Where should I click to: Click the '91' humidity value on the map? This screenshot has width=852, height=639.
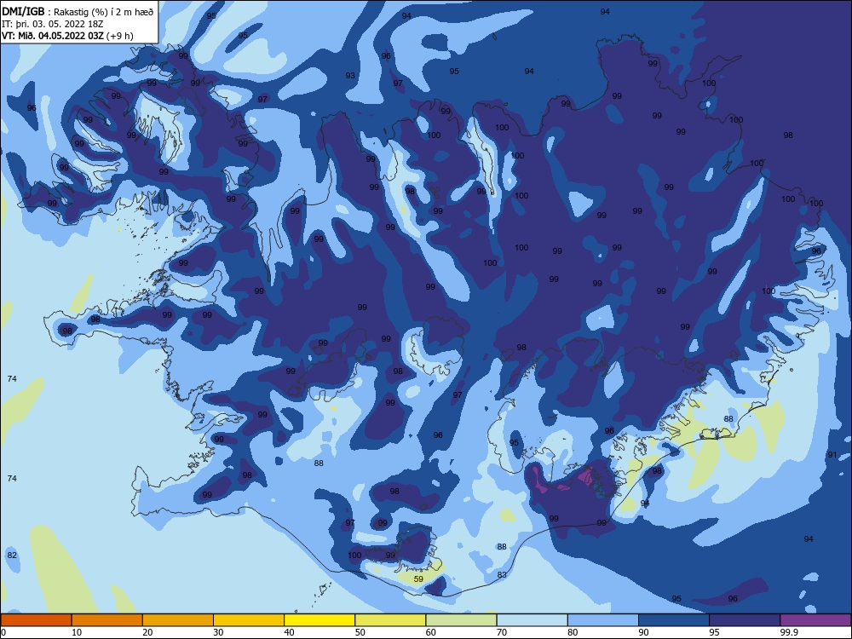click(x=832, y=455)
